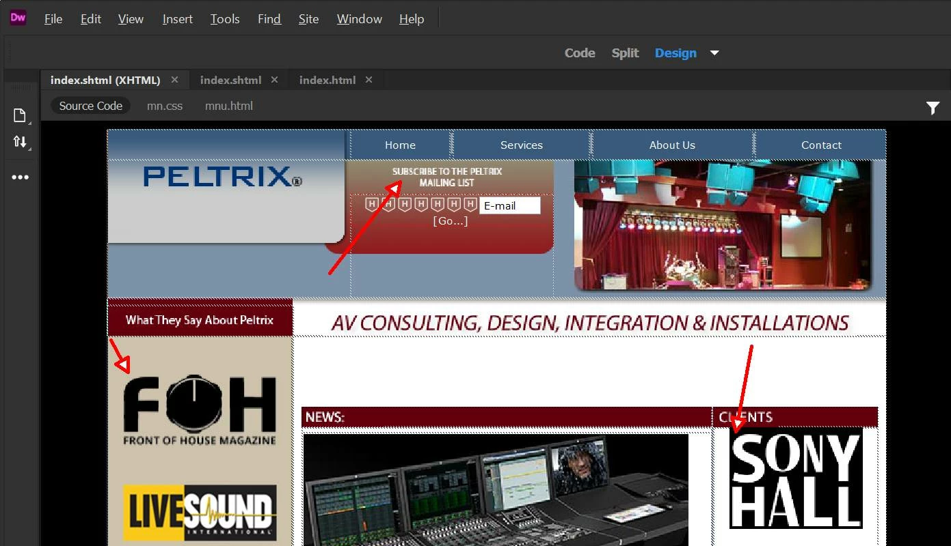Click the Services nav link in page
The image size is (951, 546).
point(522,145)
